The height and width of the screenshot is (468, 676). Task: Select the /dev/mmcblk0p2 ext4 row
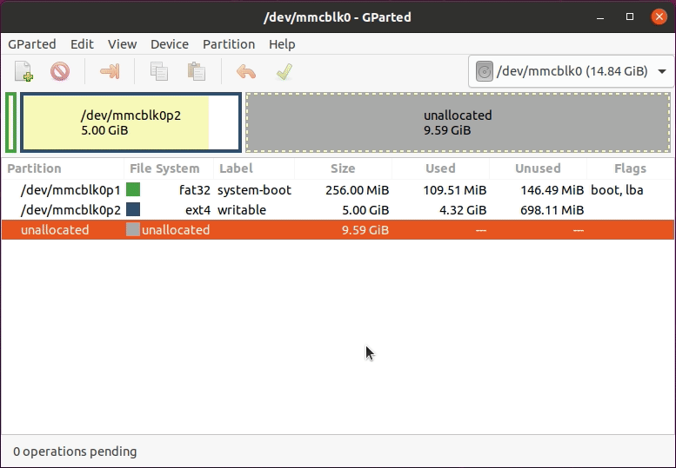click(338, 210)
